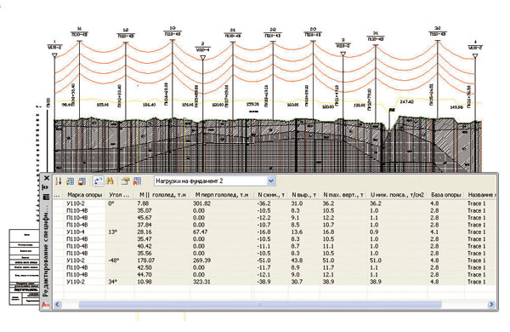510x332 pixels.
Task: Select the cell '40.42'
Action: (x=144, y=246)
